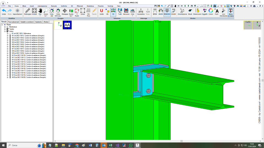Click the horizontal scrollbar thumb below the viewport
This screenshot has height=148, width=264.
click(182, 141)
